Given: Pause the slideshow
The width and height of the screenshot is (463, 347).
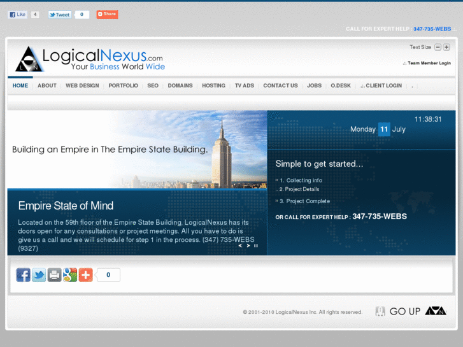Looking at the screenshot, I should [256, 246].
